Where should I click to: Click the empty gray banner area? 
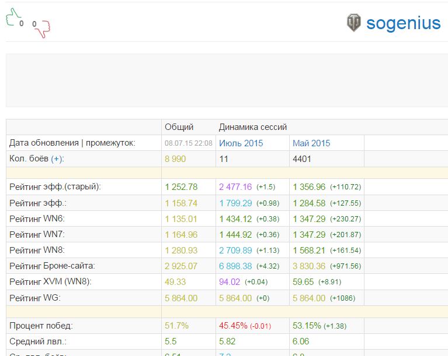(227, 80)
